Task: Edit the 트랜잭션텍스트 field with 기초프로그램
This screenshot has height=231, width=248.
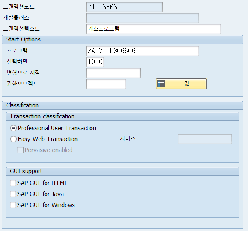Action: pyautogui.click(x=154, y=29)
